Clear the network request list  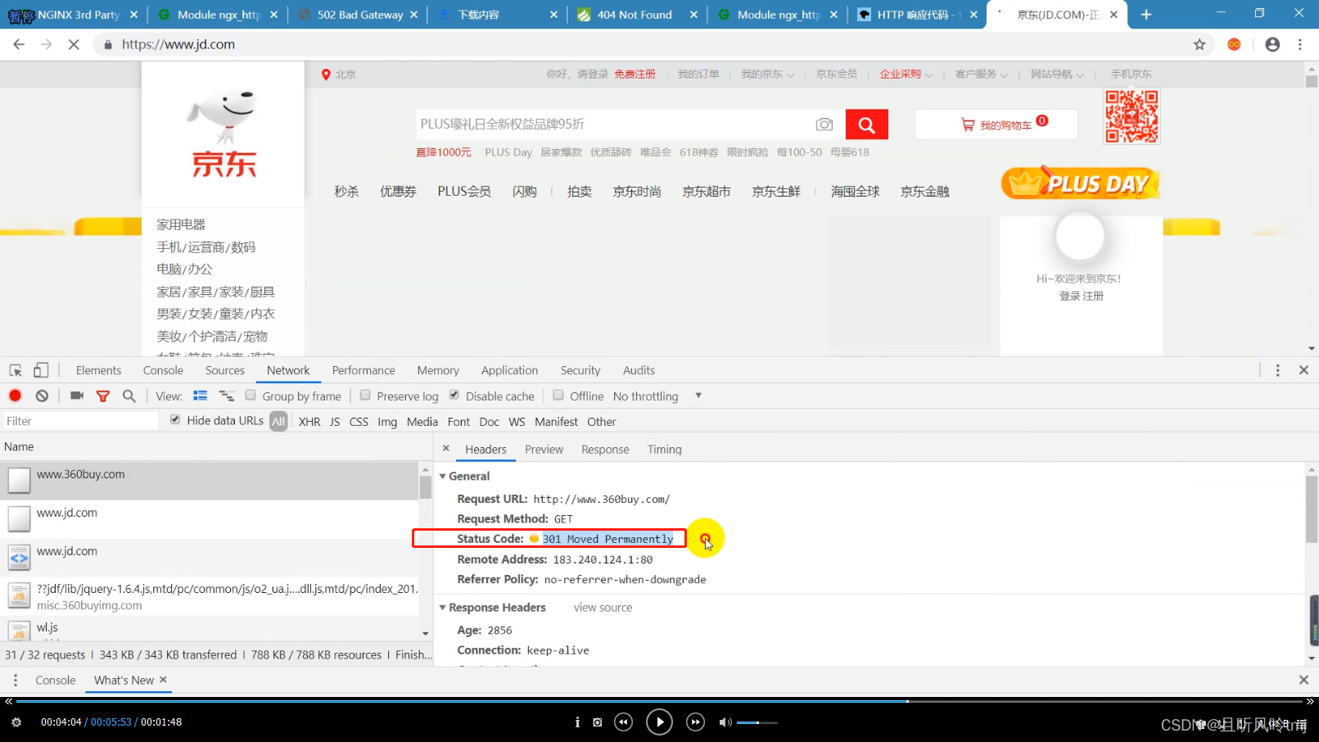coord(41,396)
